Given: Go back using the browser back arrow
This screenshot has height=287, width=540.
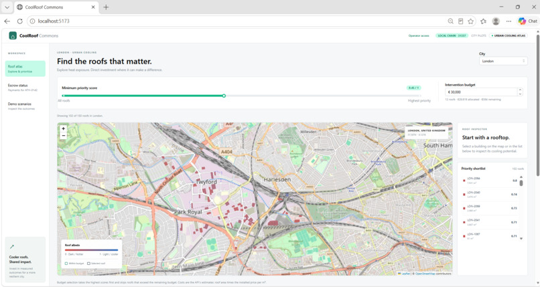Looking at the screenshot, I should [7, 21].
